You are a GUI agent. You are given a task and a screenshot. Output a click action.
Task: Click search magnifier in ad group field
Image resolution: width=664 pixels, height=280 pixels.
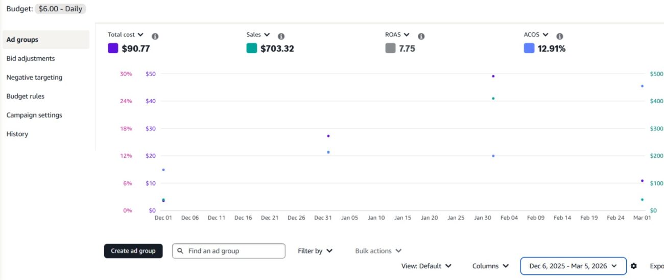[x=180, y=251]
